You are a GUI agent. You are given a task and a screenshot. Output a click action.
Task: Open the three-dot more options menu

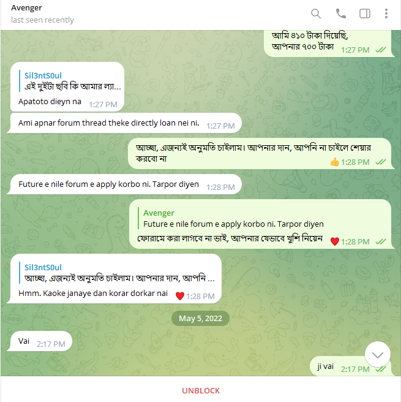pos(386,13)
